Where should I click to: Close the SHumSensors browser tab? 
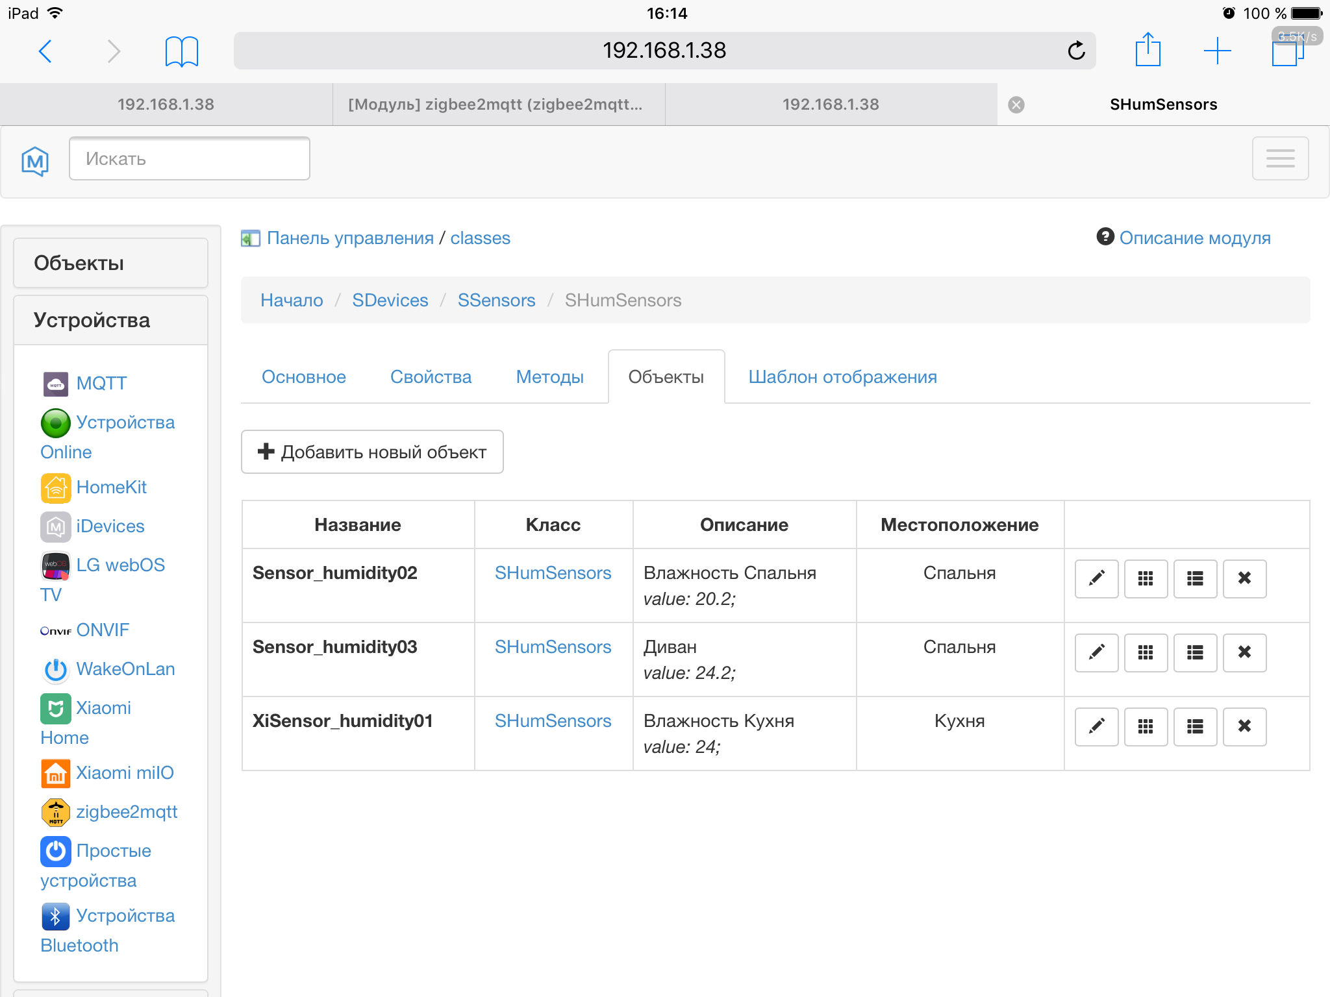pyautogui.click(x=1016, y=105)
